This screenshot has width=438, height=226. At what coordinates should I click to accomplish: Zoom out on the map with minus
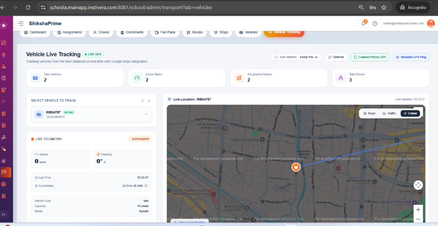pos(418,219)
